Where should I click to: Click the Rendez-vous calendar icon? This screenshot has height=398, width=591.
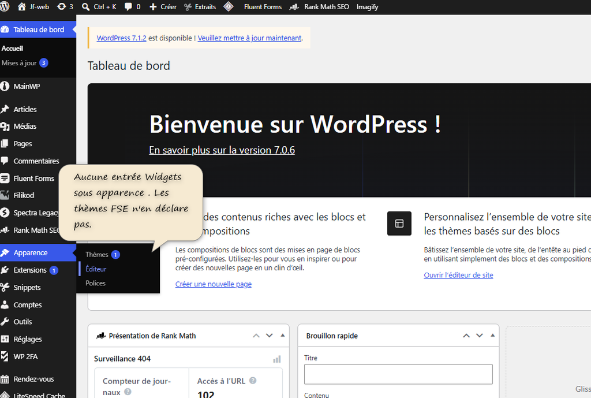coord(5,379)
